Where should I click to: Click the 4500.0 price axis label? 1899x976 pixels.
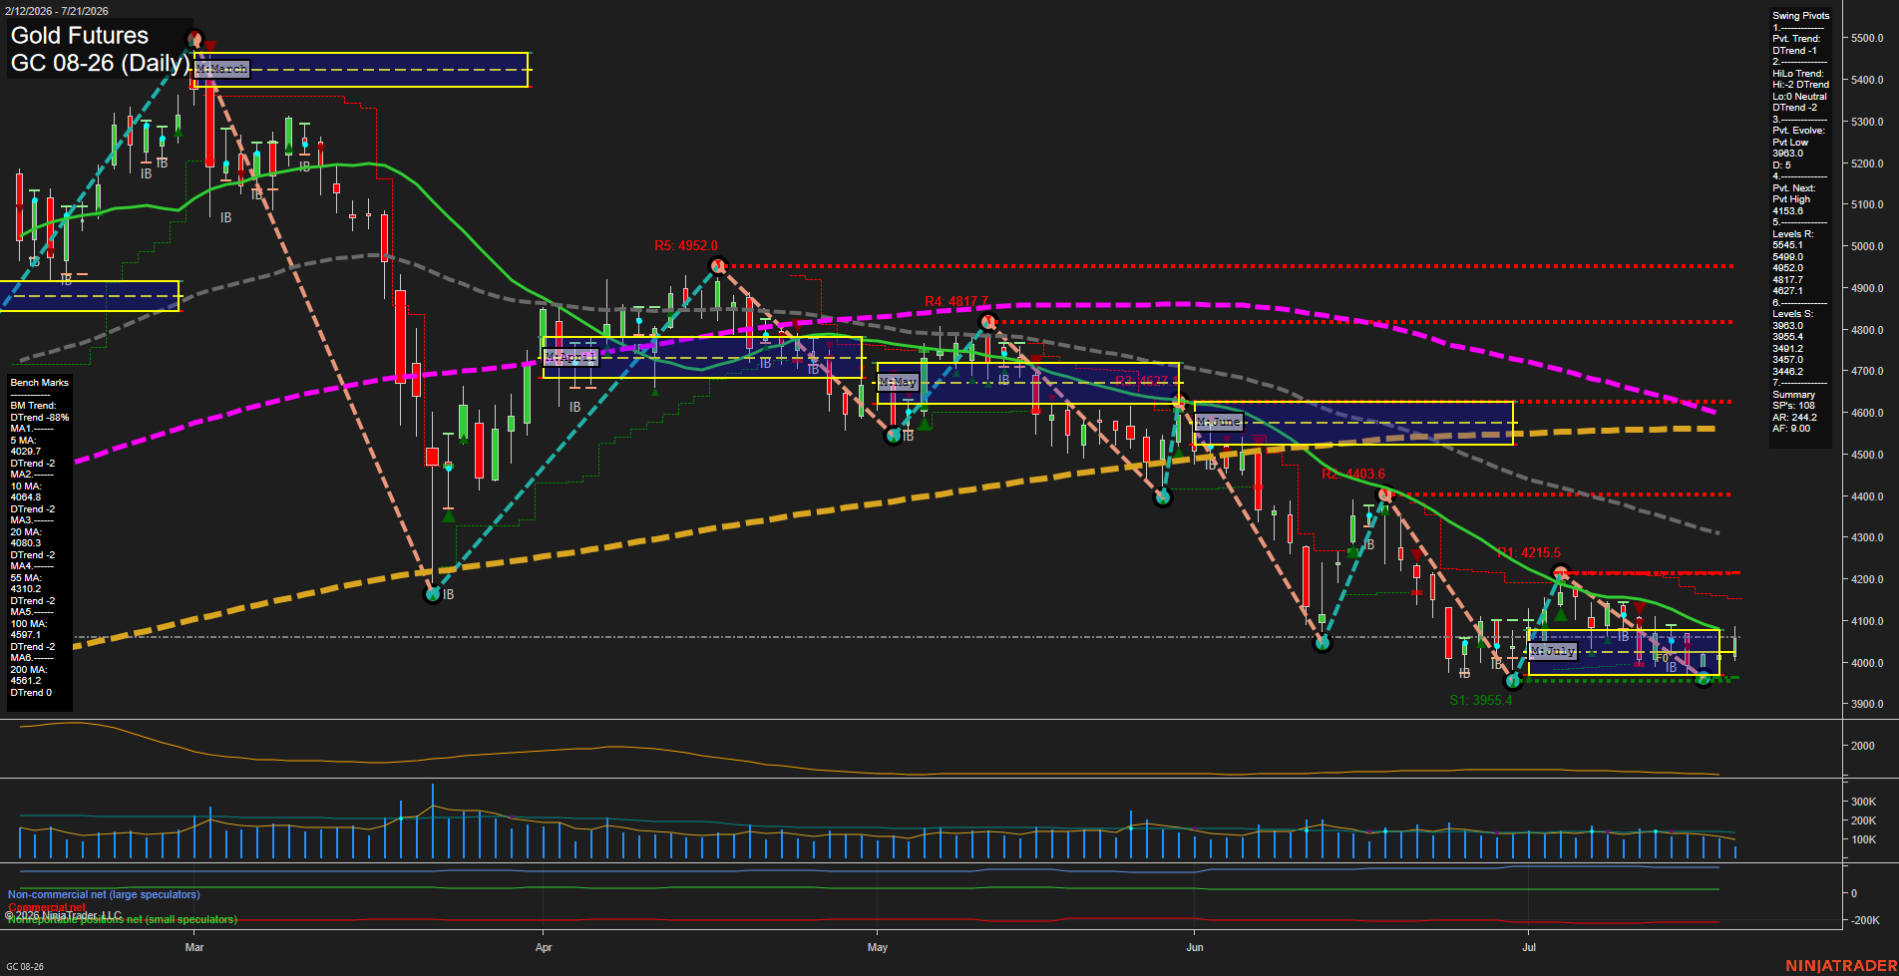pyautogui.click(x=1867, y=455)
